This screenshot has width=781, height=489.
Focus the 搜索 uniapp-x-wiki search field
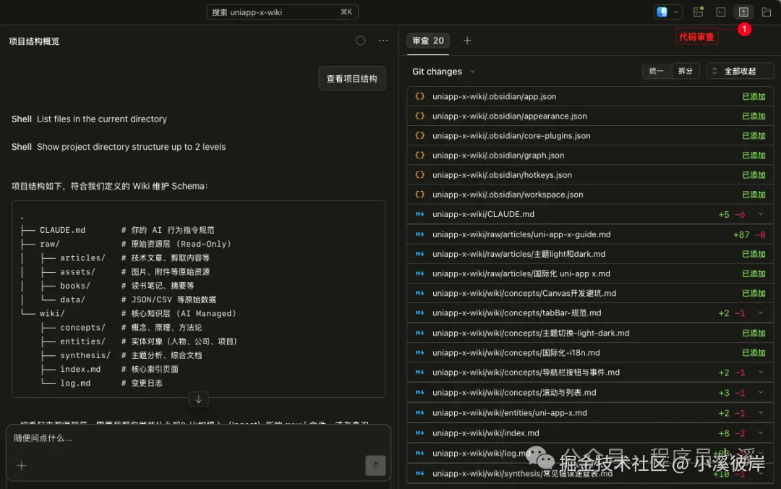tap(283, 12)
